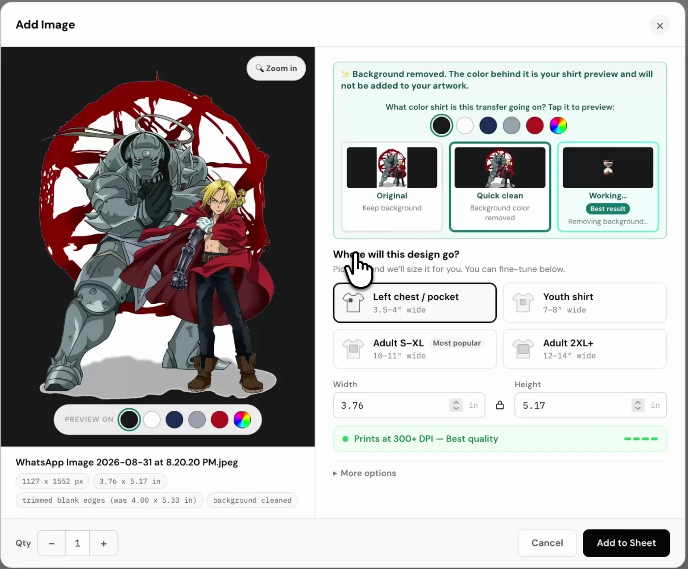Click the Add to Sheet button

[x=626, y=543]
